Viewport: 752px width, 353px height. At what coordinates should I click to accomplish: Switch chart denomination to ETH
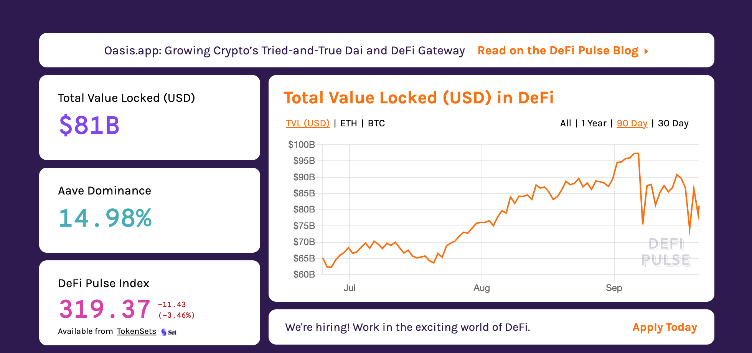coord(348,123)
